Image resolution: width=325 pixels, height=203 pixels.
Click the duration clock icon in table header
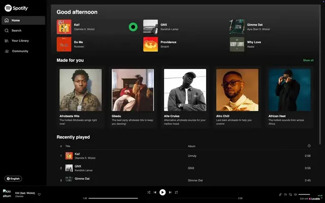[x=309, y=146]
